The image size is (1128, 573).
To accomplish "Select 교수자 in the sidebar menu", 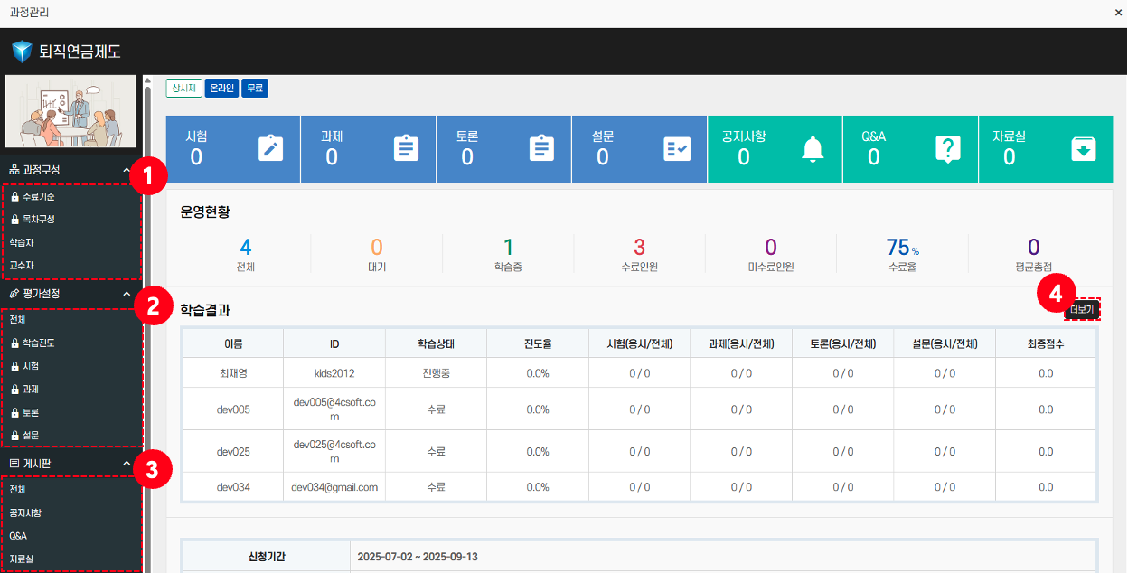I will (x=22, y=267).
